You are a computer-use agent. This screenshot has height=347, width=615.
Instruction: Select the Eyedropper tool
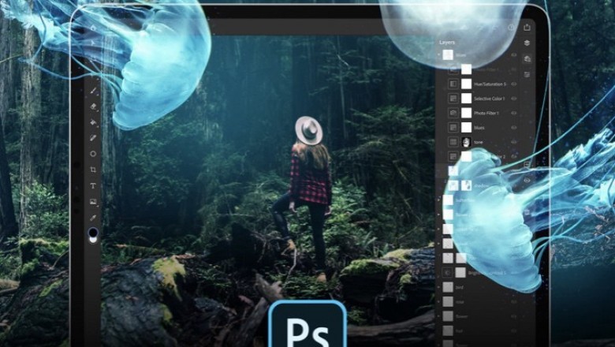point(93,218)
